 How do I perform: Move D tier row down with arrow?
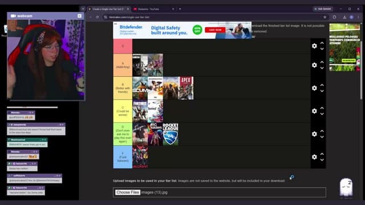point(322,137)
